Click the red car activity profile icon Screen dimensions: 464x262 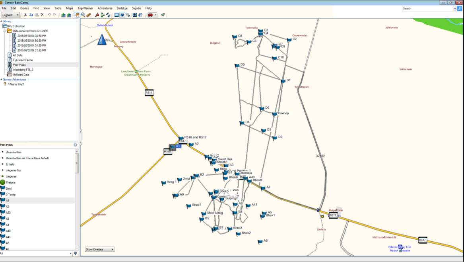coord(150,15)
